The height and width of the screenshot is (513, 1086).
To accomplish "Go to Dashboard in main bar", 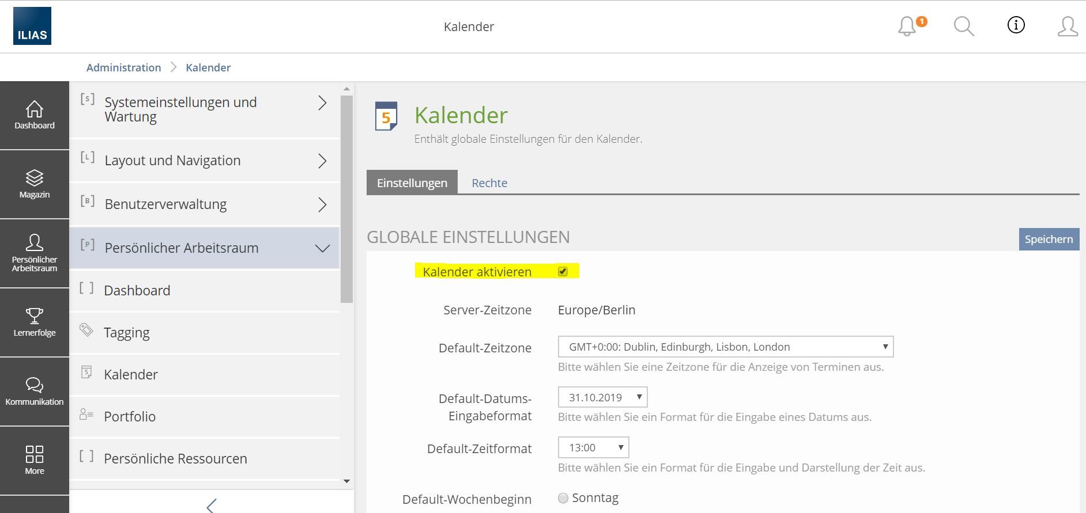I will pos(35,115).
